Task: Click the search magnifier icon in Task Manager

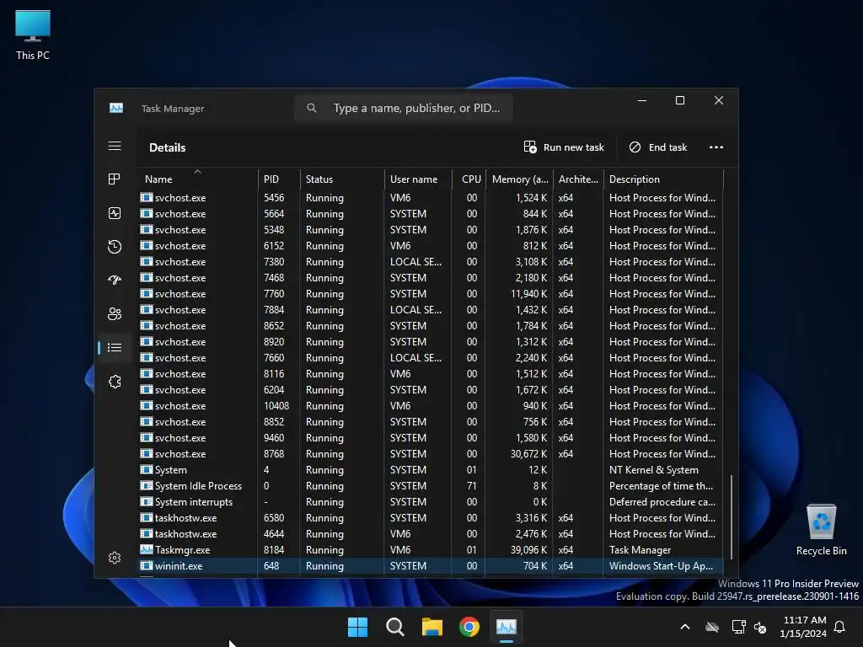Action: pyautogui.click(x=312, y=108)
